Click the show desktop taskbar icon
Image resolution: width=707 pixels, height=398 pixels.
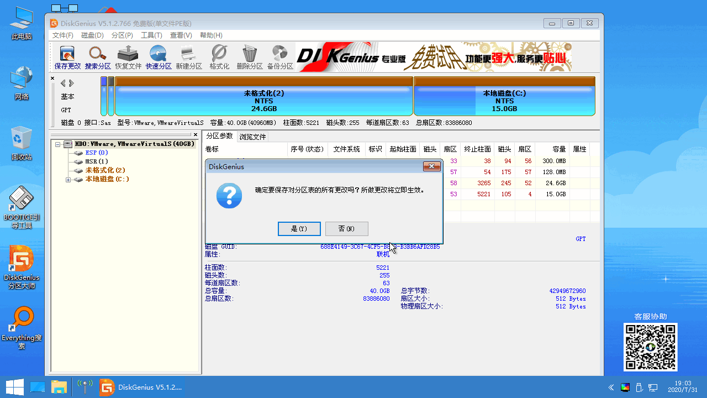(38, 387)
